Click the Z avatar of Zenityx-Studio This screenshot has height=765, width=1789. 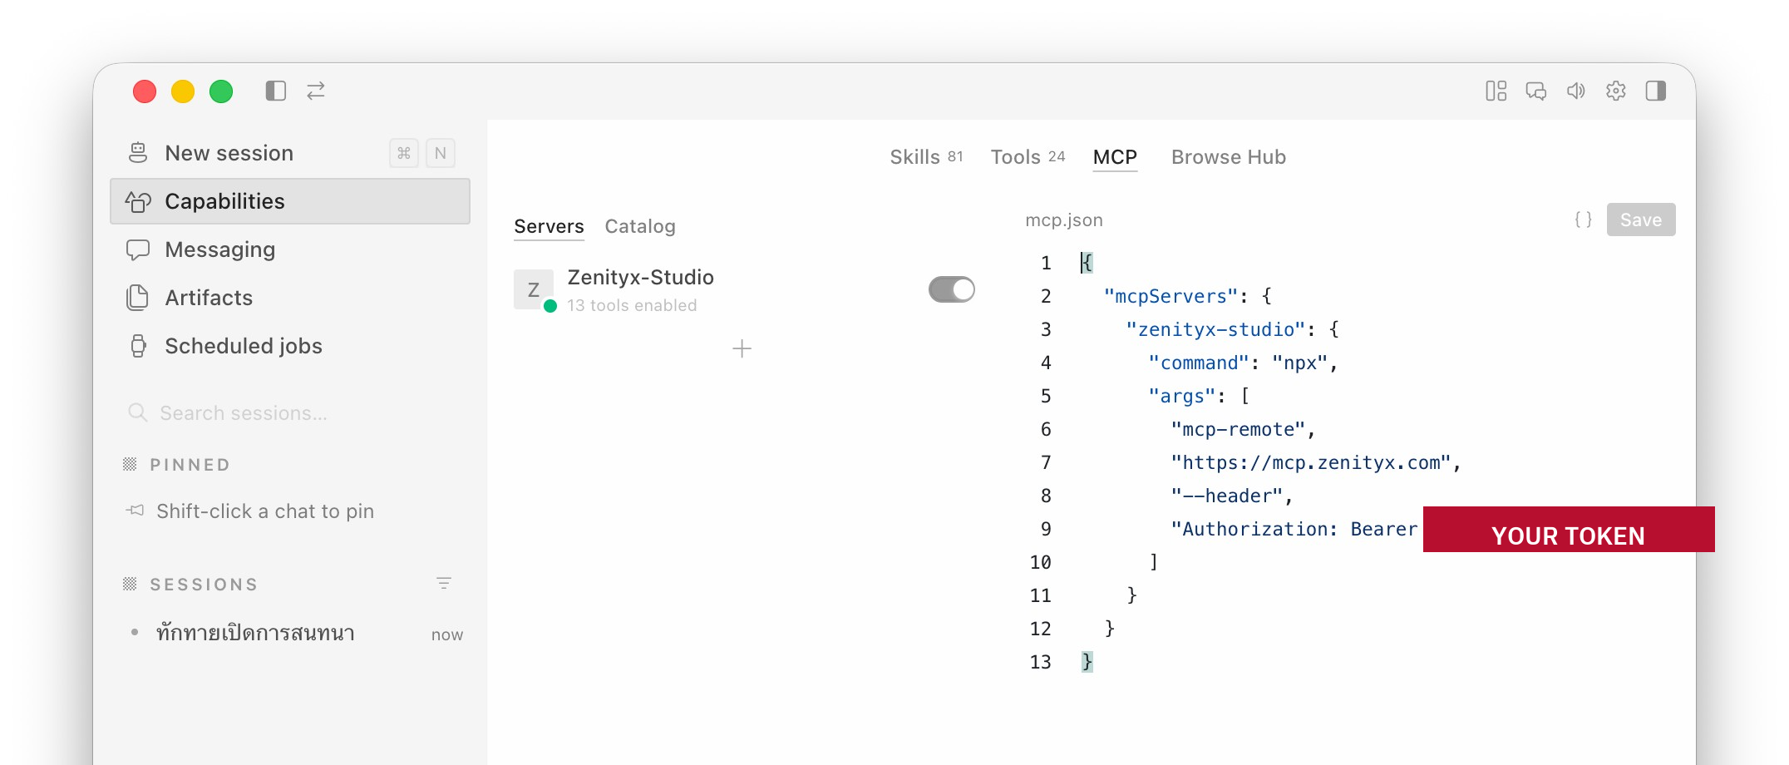(x=534, y=289)
